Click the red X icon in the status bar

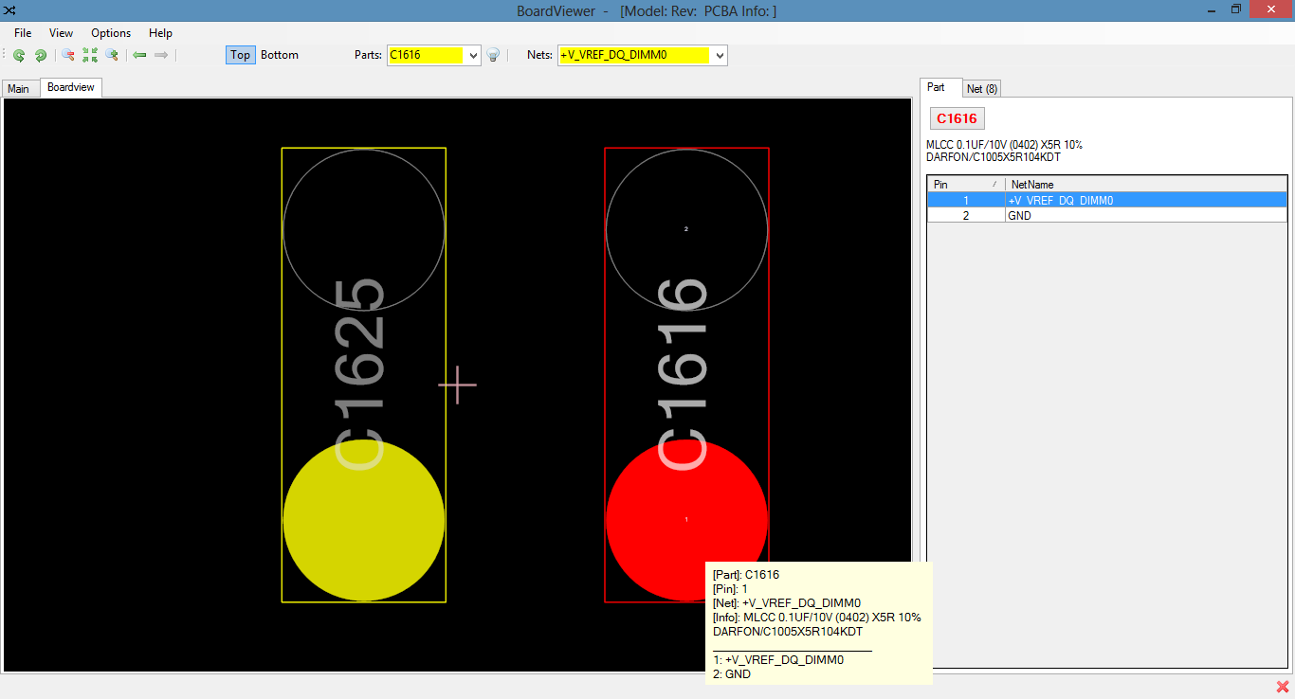click(1283, 687)
